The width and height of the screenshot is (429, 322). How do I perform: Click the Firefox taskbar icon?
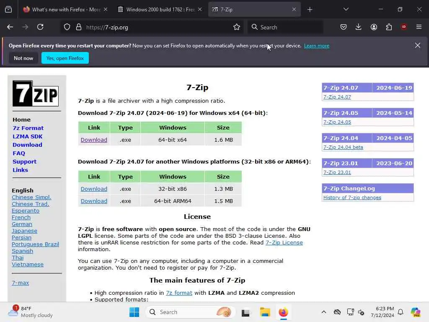[x=284, y=312]
